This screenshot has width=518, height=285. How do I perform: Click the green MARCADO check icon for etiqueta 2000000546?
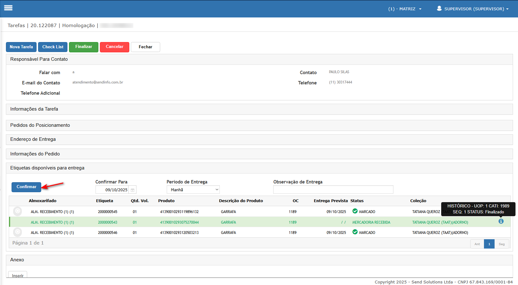(355, 232)
